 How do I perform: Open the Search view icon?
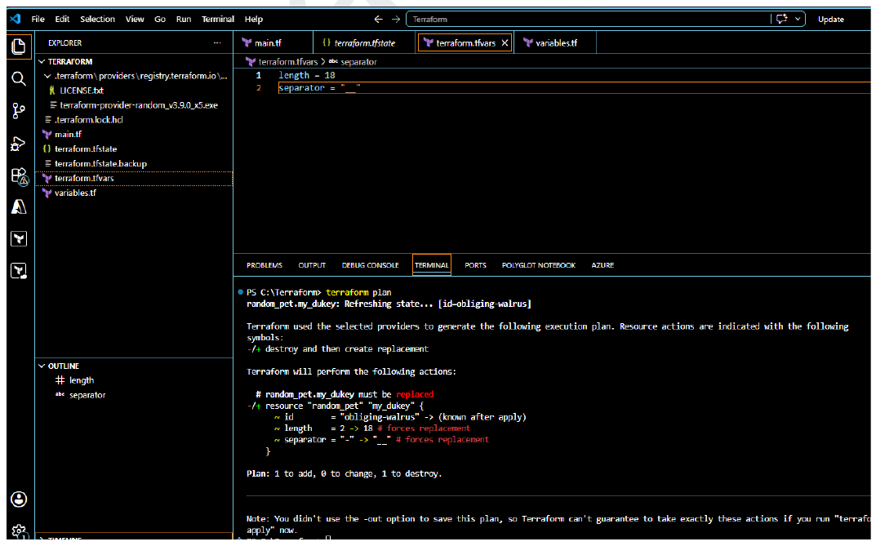tap(19, 78)
